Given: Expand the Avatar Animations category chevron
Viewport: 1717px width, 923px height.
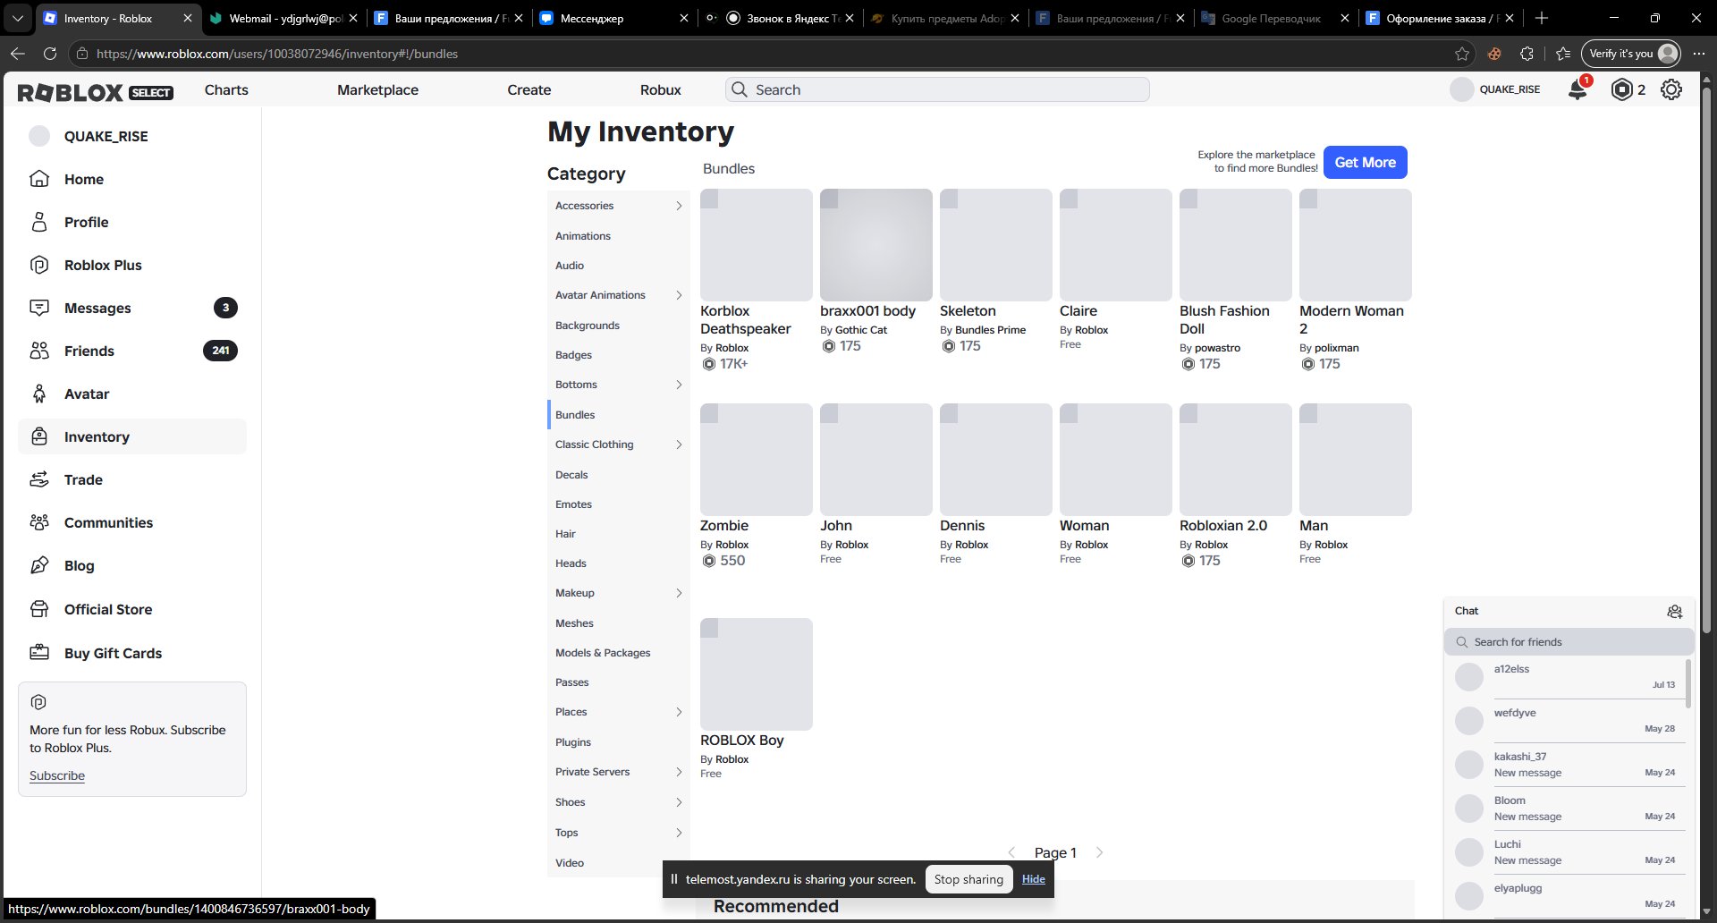Looking at the screenshot, I should coord(679,295).
